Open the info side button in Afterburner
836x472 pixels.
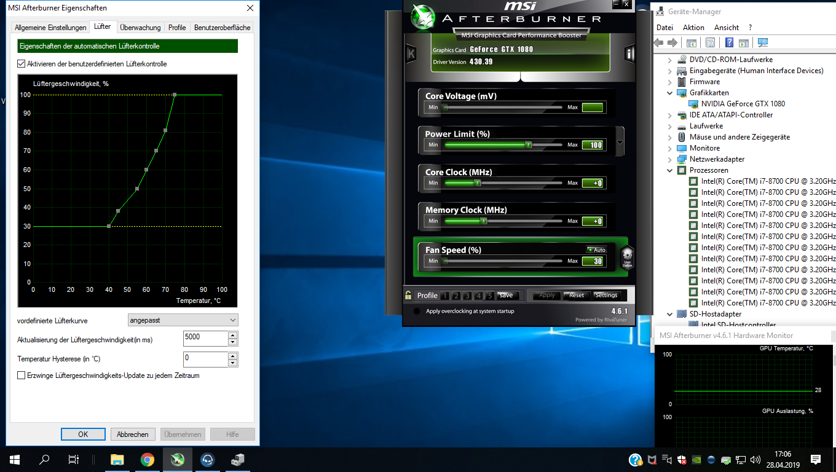[x=629, y=54]
